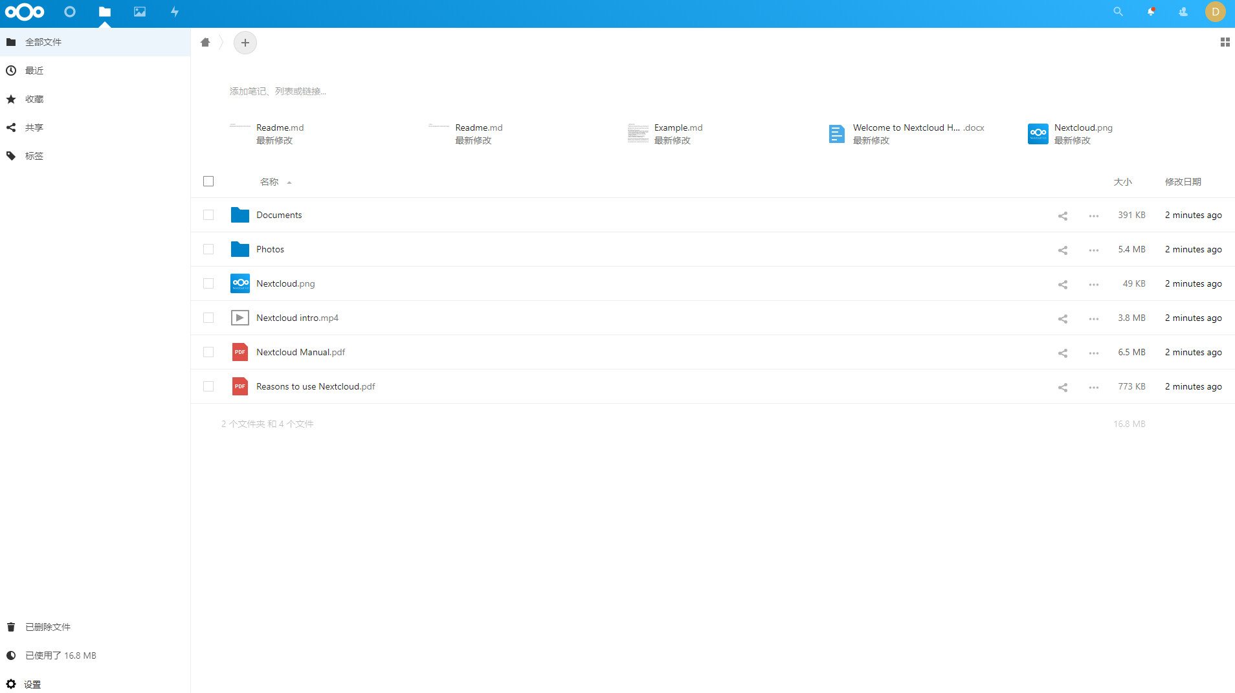Open user avatar D menu
This screenshot has width=1235, height=693.
coord(1216,12)
